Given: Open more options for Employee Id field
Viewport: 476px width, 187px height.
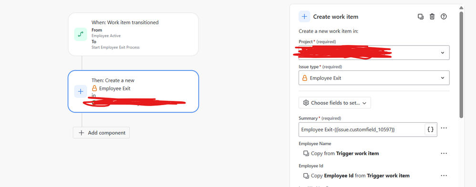Looking at the screenshot, I should coord(444,176).
